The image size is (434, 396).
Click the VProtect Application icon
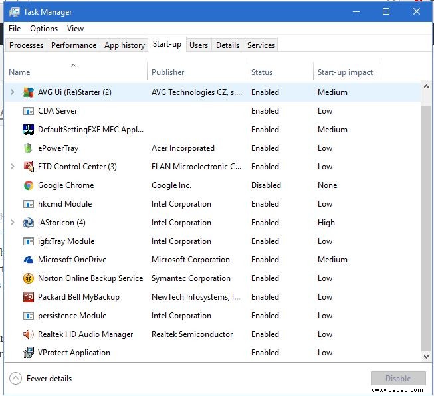coord(28,353)
